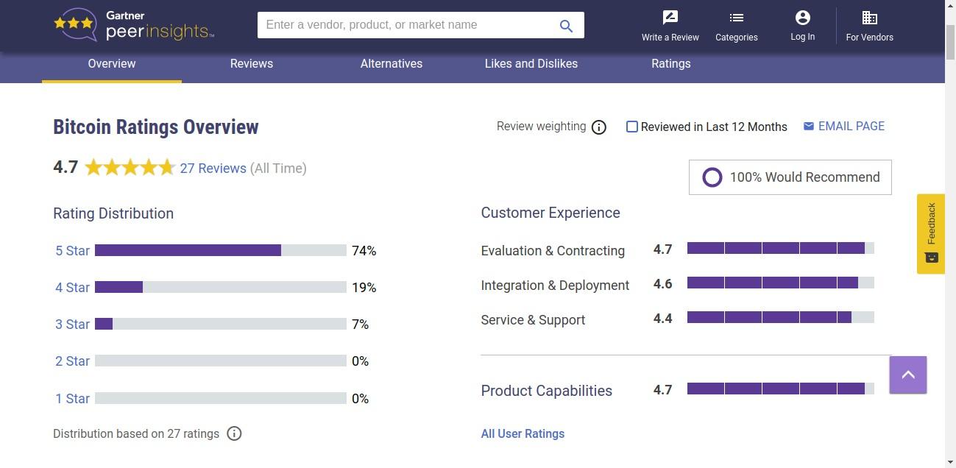Open the Categories list icon
Image resolution: width=956 pixels, height=468 pixels.
(737, 18)
